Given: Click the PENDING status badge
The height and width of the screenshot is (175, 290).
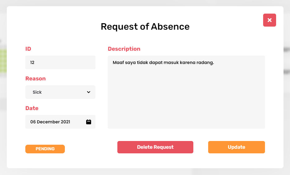Looking at the screenshot, I should [45, 149].
